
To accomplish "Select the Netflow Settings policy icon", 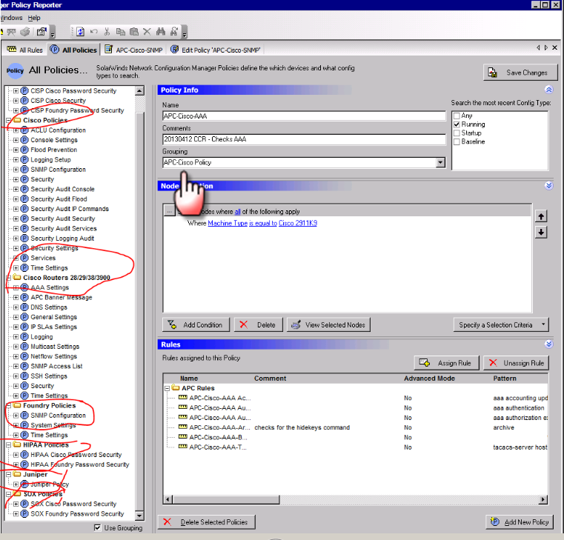I will point(24,356).
